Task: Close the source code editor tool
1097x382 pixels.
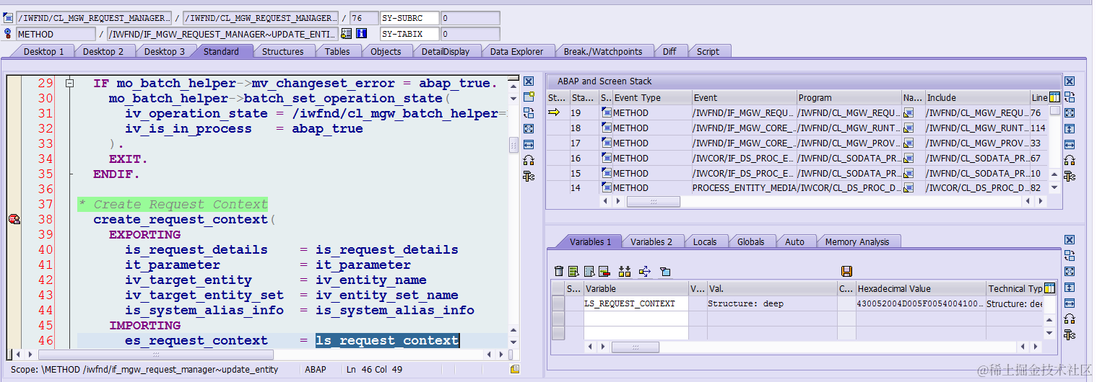Action: pos(529,81)
